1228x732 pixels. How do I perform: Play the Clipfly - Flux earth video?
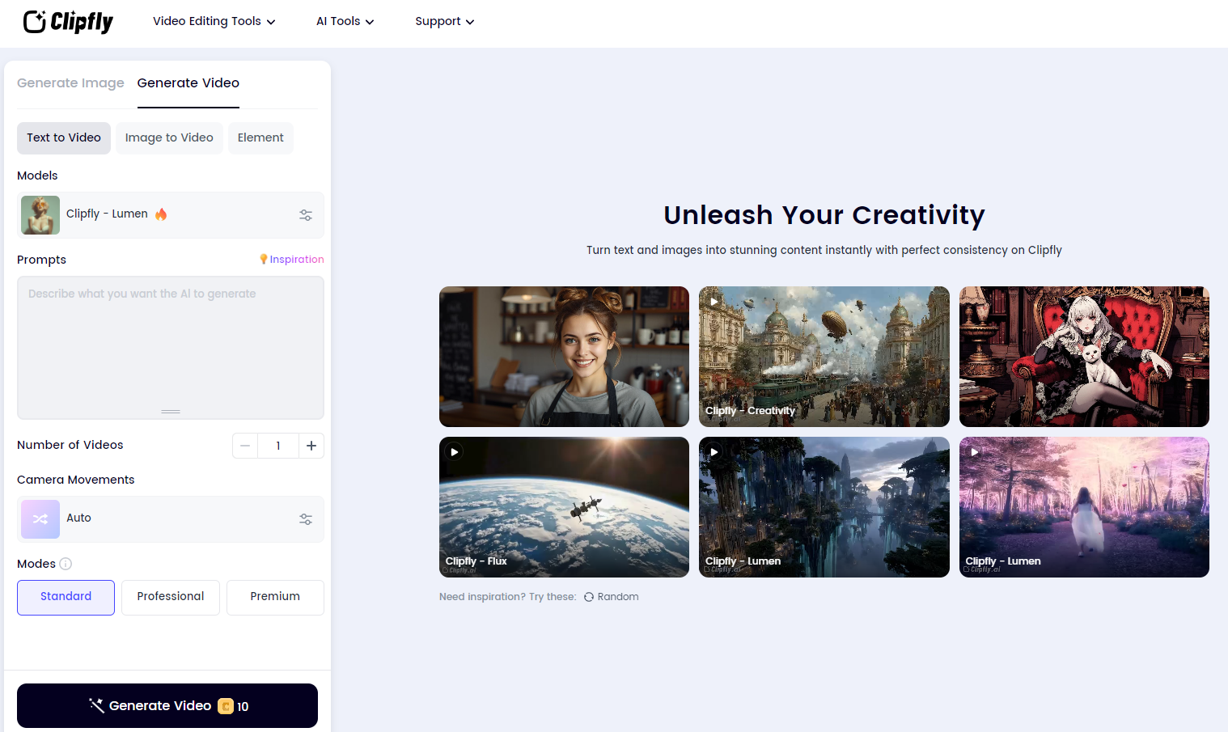click(455, 452)
